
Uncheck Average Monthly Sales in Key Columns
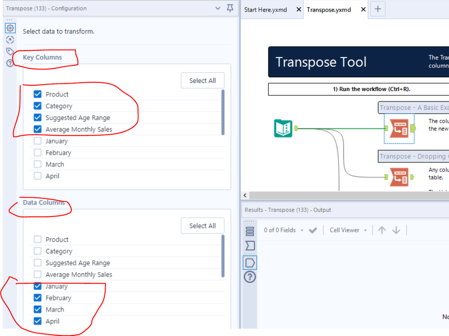click(x=37, y=129)
